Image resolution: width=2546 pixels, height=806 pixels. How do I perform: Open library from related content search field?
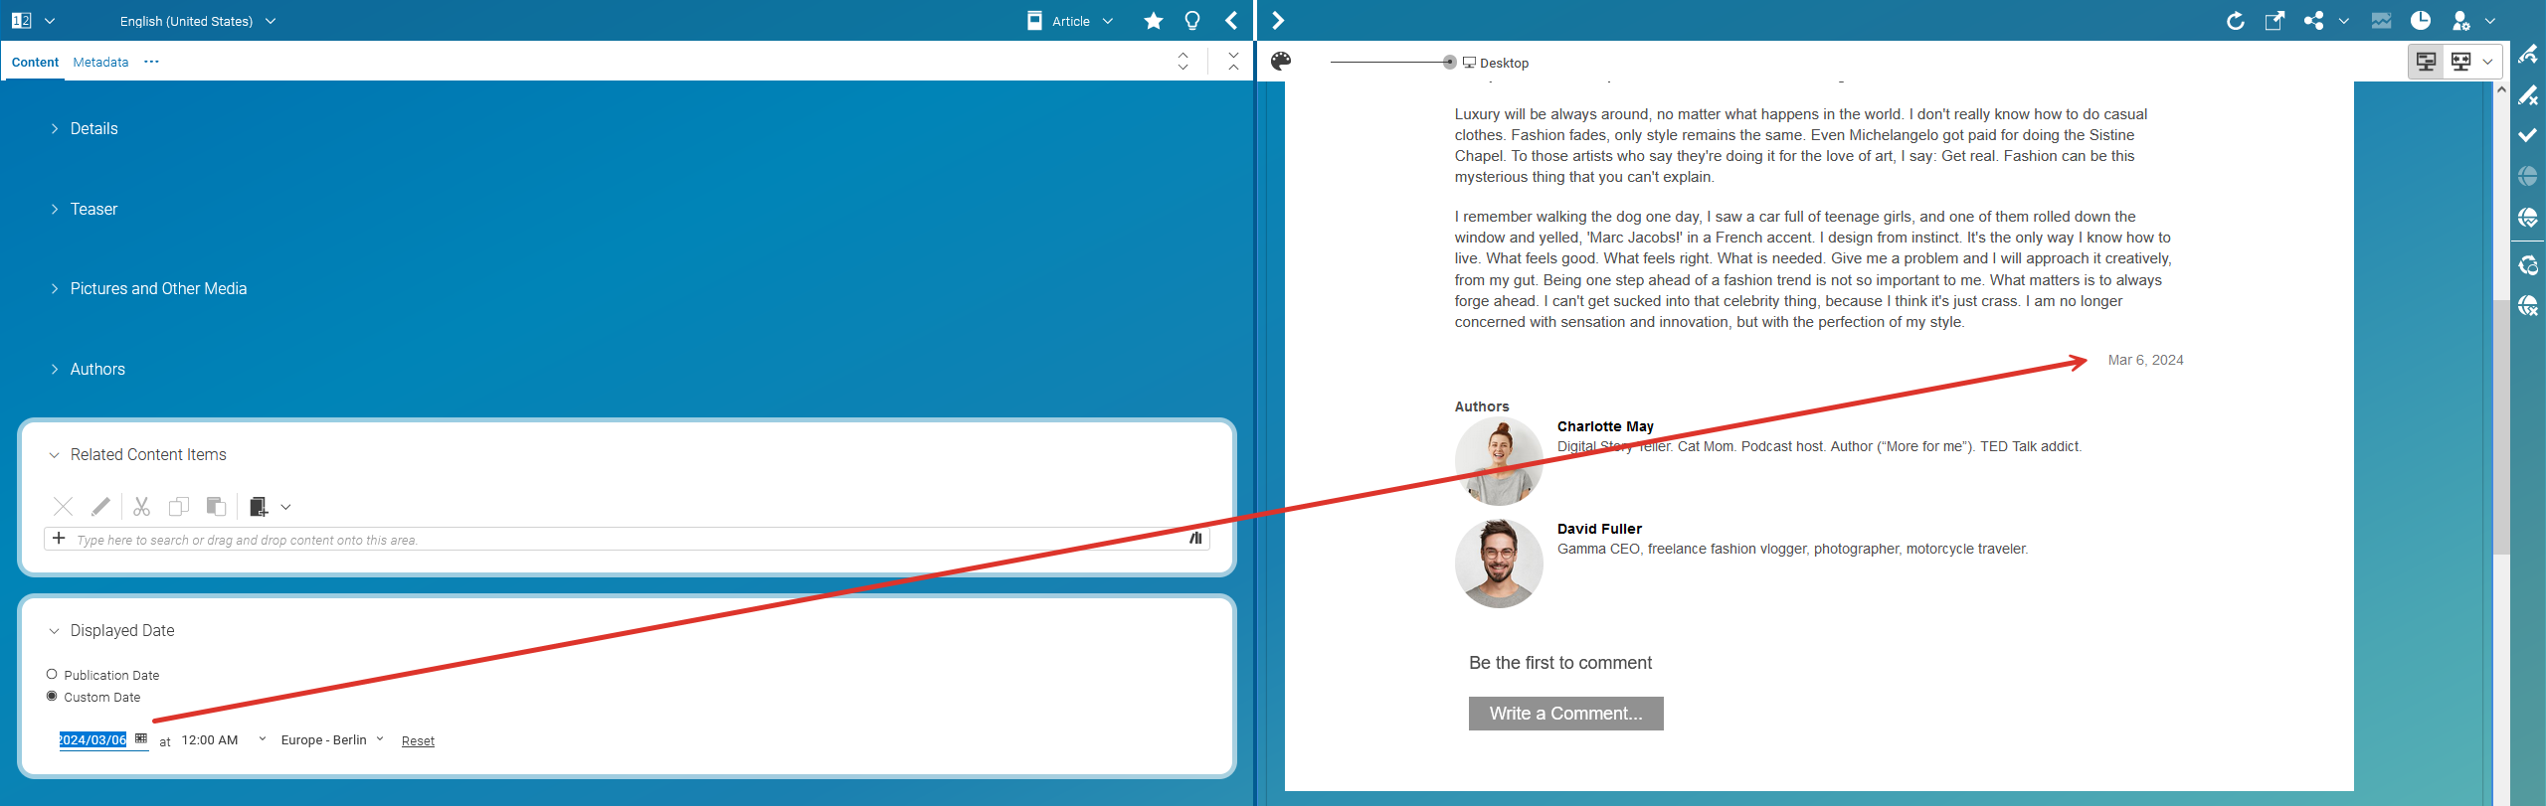click(x=1195, y=539)
